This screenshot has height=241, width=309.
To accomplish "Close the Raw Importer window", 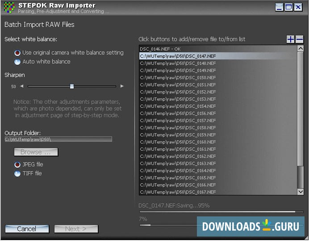I will pyautogui.click(x=298, y=7).
